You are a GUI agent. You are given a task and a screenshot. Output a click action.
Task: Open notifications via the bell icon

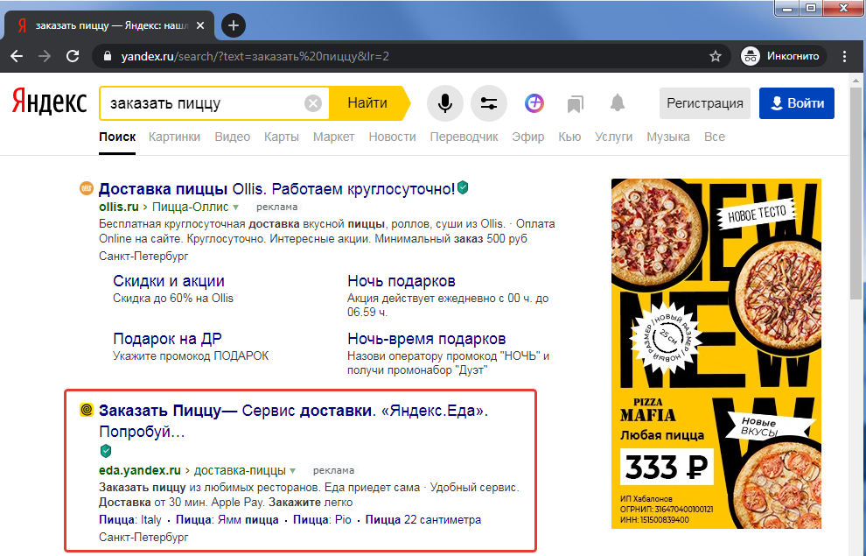pyautogui.click(x=617, y=102)
